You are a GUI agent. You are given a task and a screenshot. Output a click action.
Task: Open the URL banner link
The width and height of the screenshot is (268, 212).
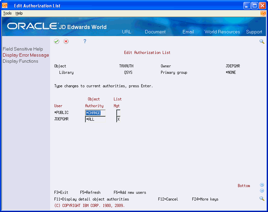click(x=127, y=32)
